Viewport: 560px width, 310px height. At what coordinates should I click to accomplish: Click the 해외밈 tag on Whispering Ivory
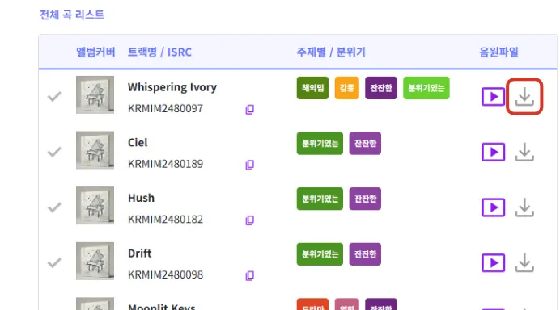click(312, 88)
